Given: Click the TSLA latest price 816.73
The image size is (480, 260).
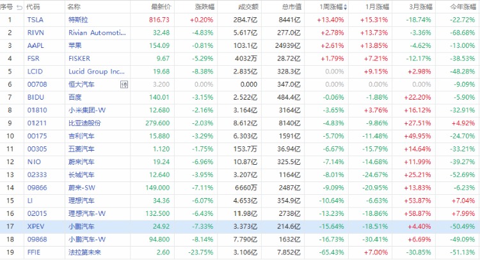Looking at the screenshot, I should (x=159, y=20).
